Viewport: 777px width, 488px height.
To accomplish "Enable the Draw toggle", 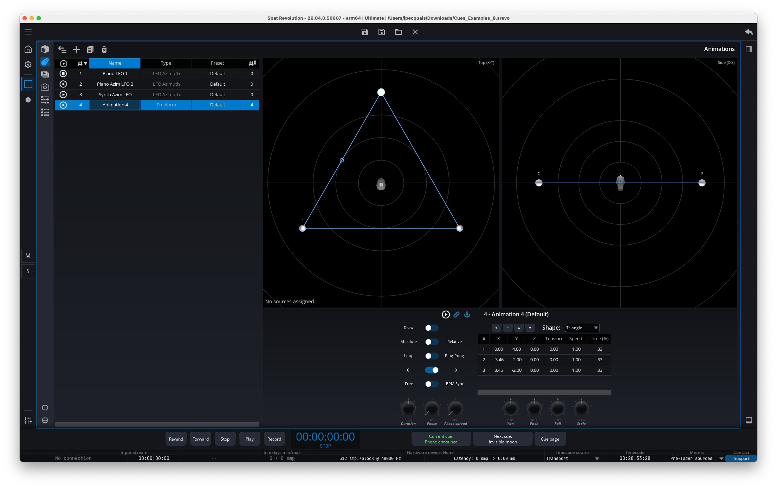I will pos(432,328).
